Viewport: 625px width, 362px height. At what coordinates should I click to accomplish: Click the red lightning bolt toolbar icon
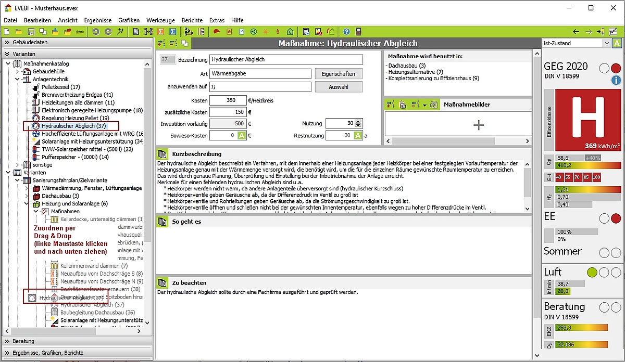coord(278,32)
